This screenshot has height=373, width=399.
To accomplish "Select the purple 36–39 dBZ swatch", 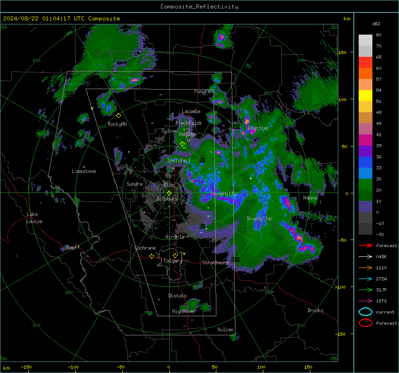I will point(365,151).
